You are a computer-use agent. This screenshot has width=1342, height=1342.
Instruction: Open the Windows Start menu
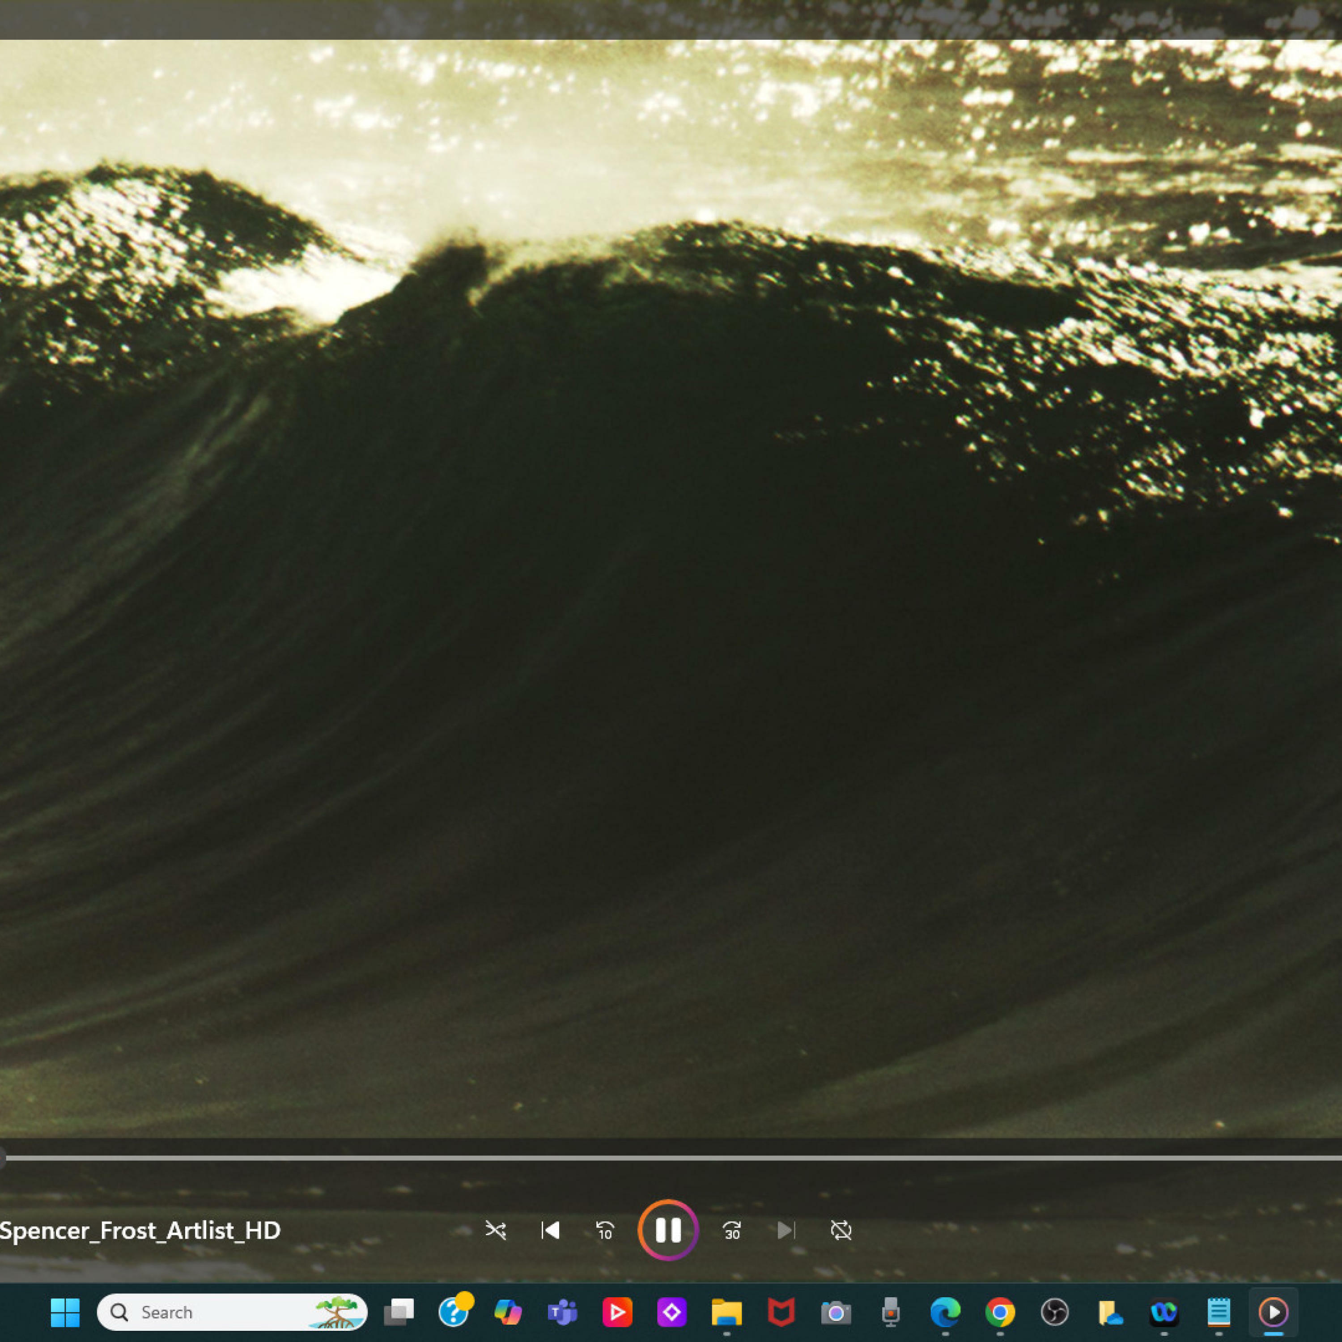[x=65, y=1312]
